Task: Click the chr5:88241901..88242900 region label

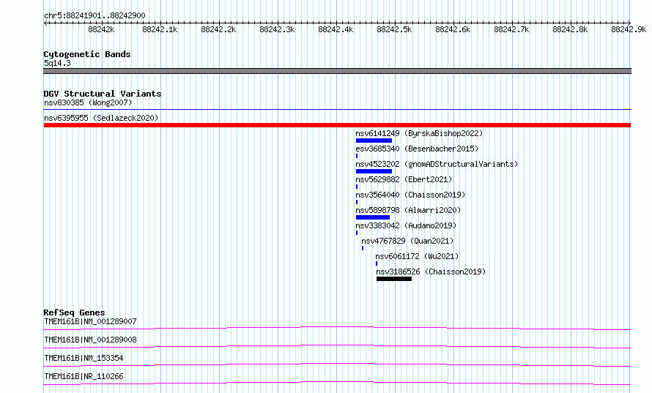Action: point(95,15)
